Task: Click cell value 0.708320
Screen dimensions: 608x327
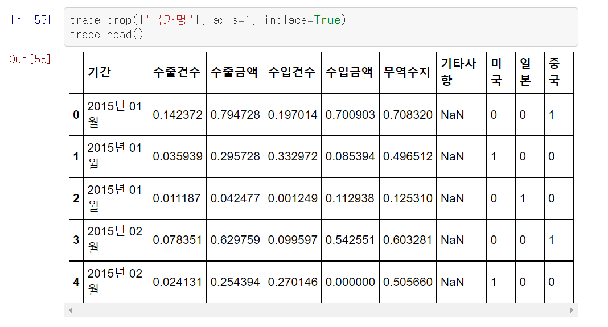Action: [x=408, y=115]
